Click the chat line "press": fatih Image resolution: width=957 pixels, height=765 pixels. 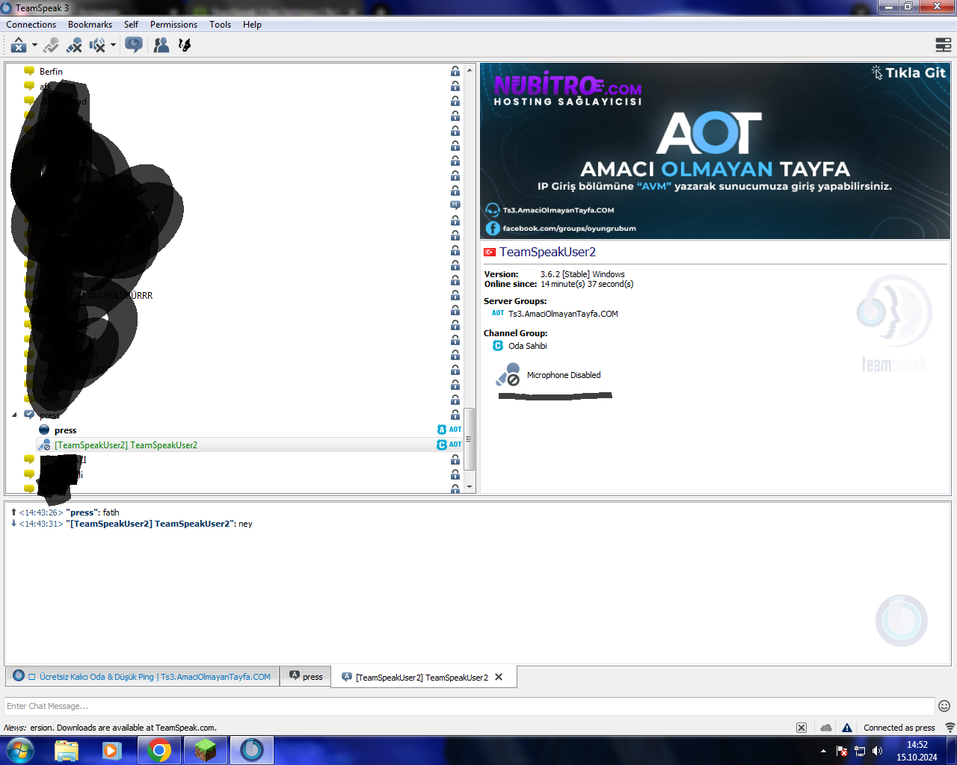(65, 512)
